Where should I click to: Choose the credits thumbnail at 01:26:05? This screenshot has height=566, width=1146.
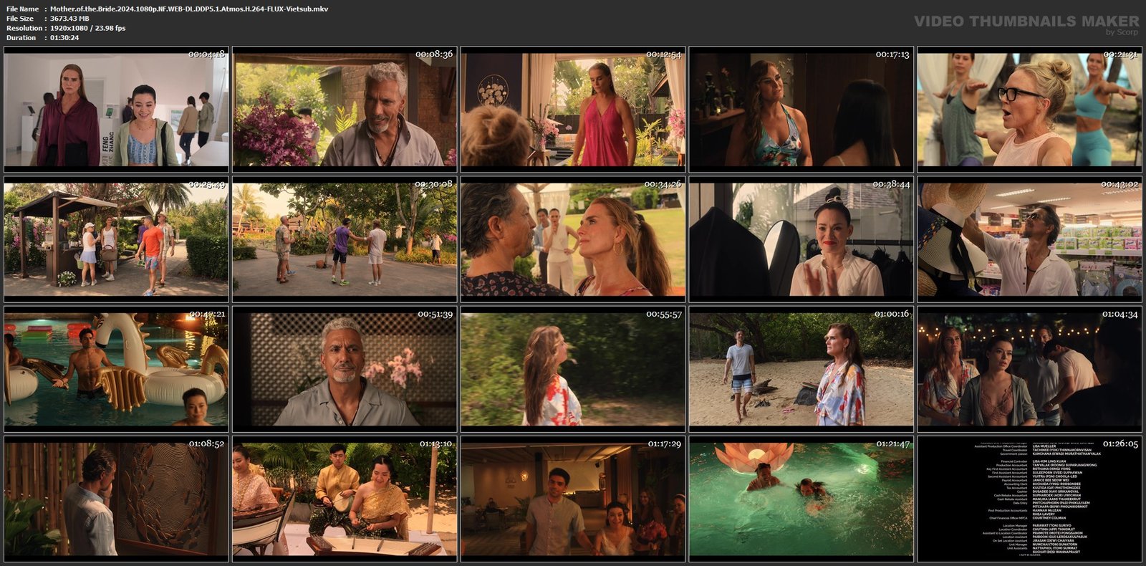1030,499
